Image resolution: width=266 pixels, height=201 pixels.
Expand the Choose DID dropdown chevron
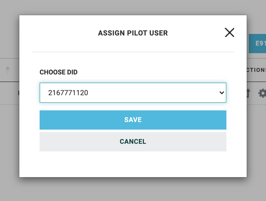pyautogui.click(x=221, y=93)
